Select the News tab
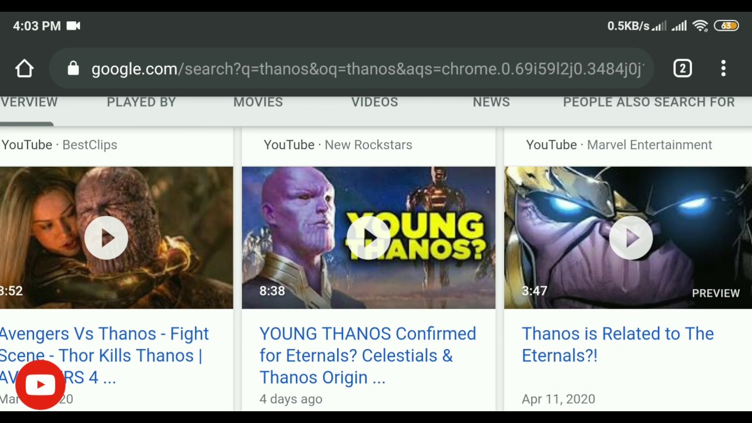This screenshot has height=423, width=752. coord(491,102)
